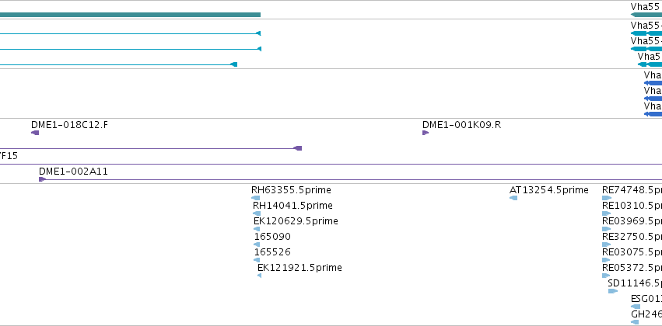Select the arrow glyph under RE03969

click(606, 229)
